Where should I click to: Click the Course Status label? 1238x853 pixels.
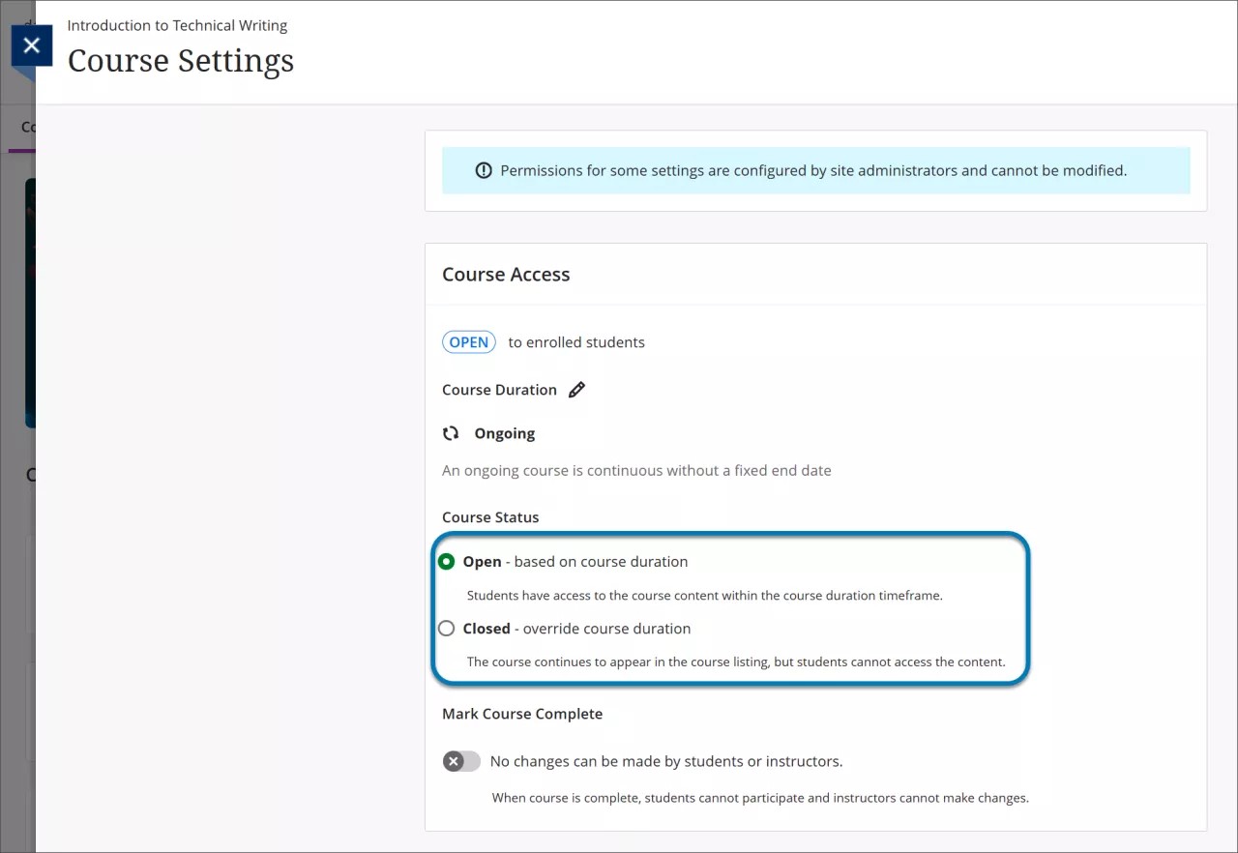(x=490, y=516)
